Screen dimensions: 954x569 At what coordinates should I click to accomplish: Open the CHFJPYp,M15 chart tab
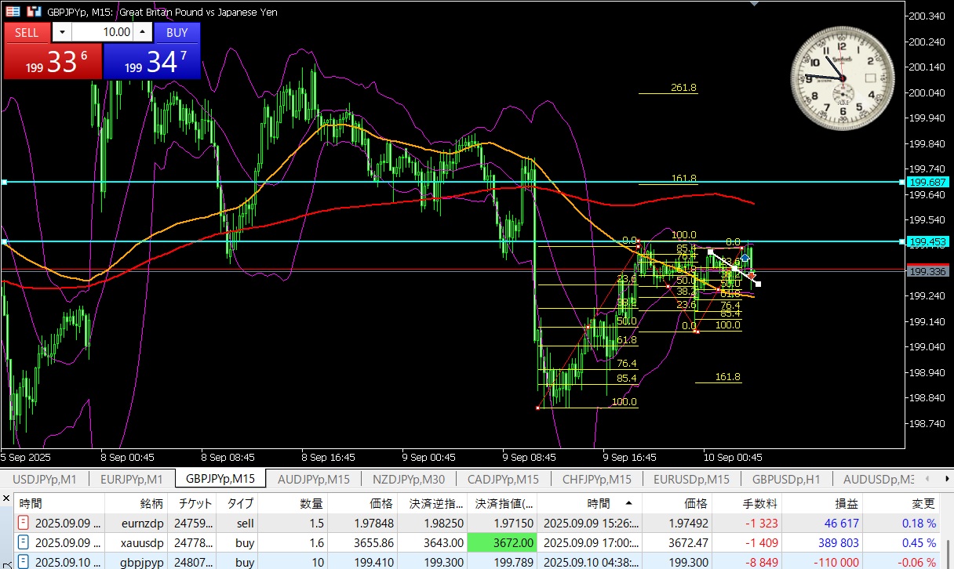[x=597, y=479]
